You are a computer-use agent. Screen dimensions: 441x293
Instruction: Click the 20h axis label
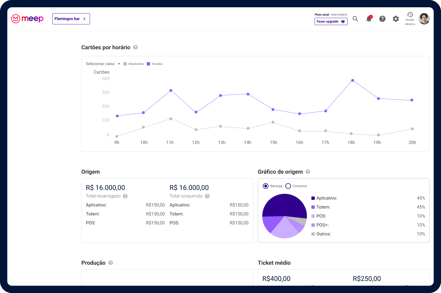pyautogui.click(x=412, y=143)
